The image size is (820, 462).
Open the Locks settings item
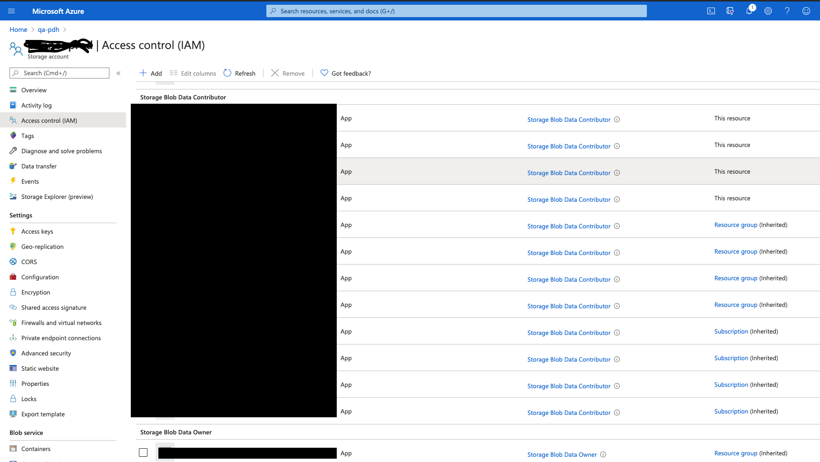[x=29, y=399]
